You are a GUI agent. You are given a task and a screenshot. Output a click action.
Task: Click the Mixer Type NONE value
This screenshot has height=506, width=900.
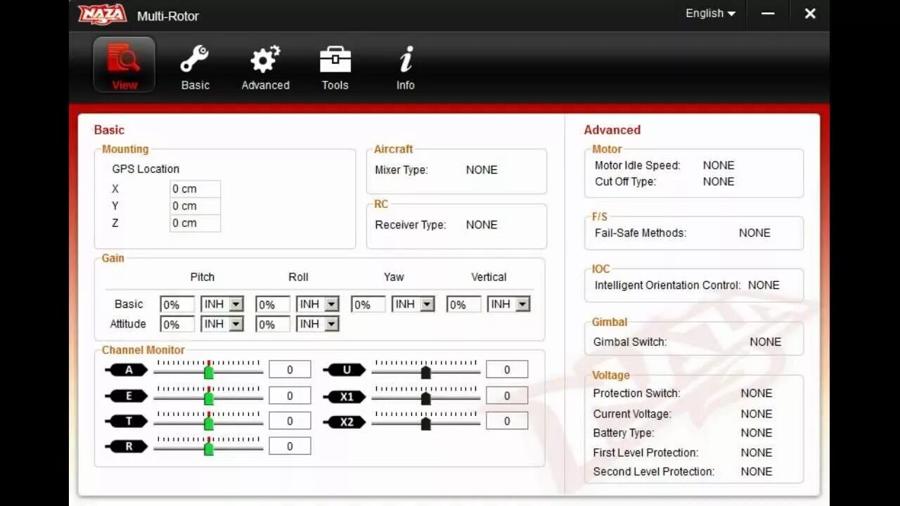[x=482, y=169]
